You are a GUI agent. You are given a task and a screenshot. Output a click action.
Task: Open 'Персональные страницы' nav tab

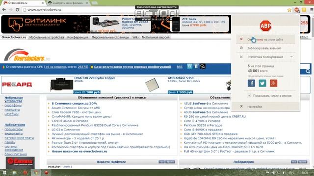click(x=110, y=37)
